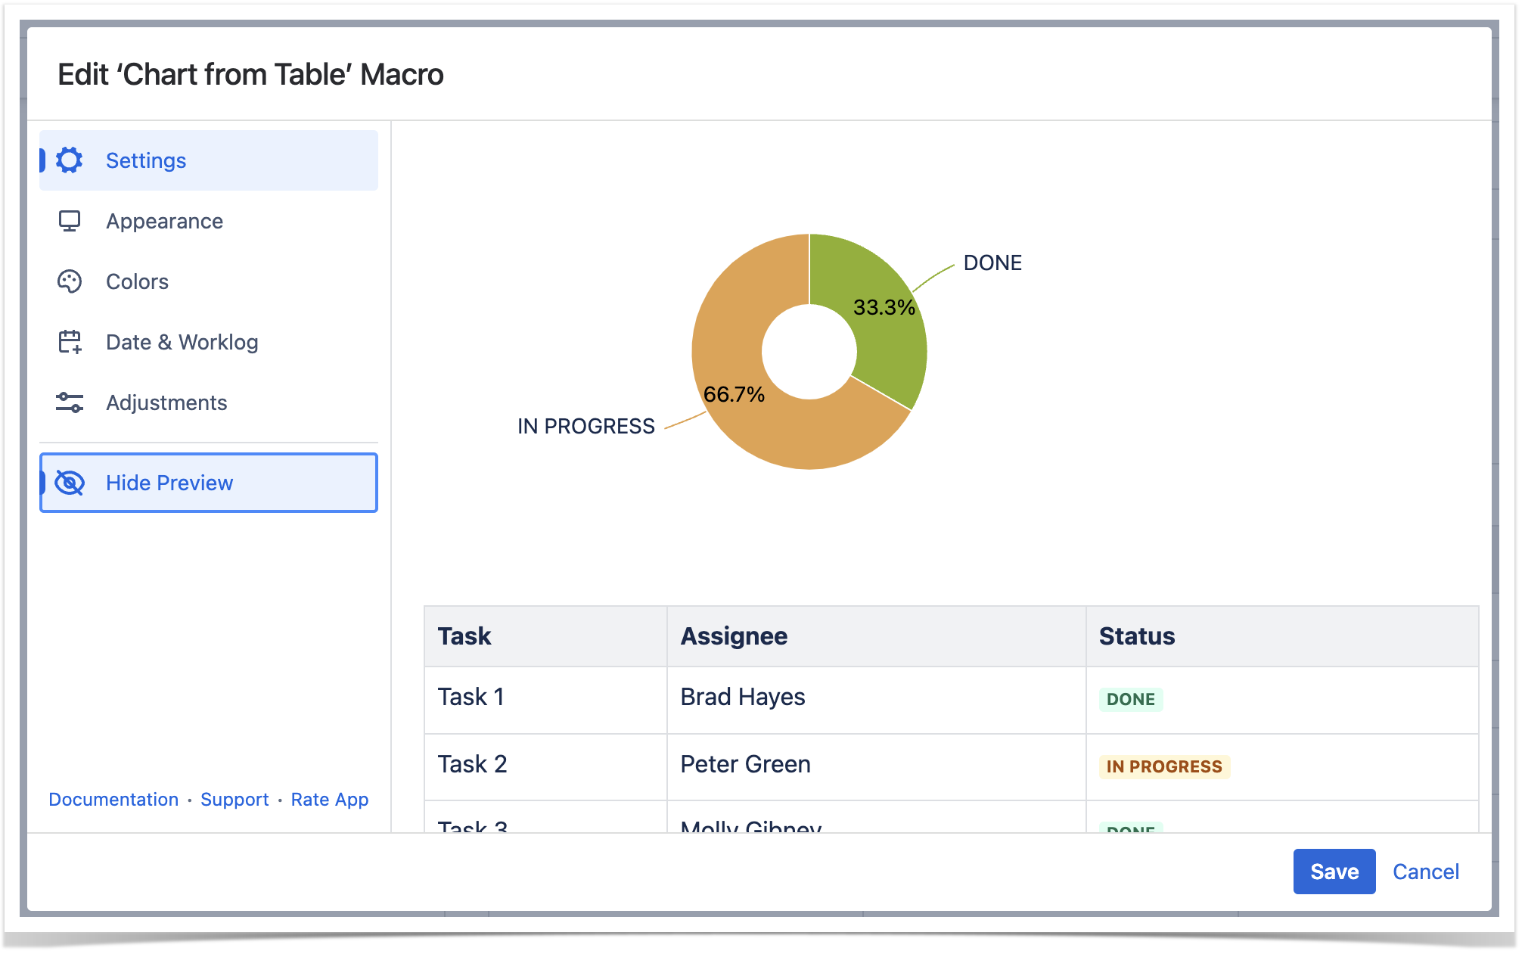Switch to the Colors section
This screenshot has height=954, width=1525.
point(137,281)
